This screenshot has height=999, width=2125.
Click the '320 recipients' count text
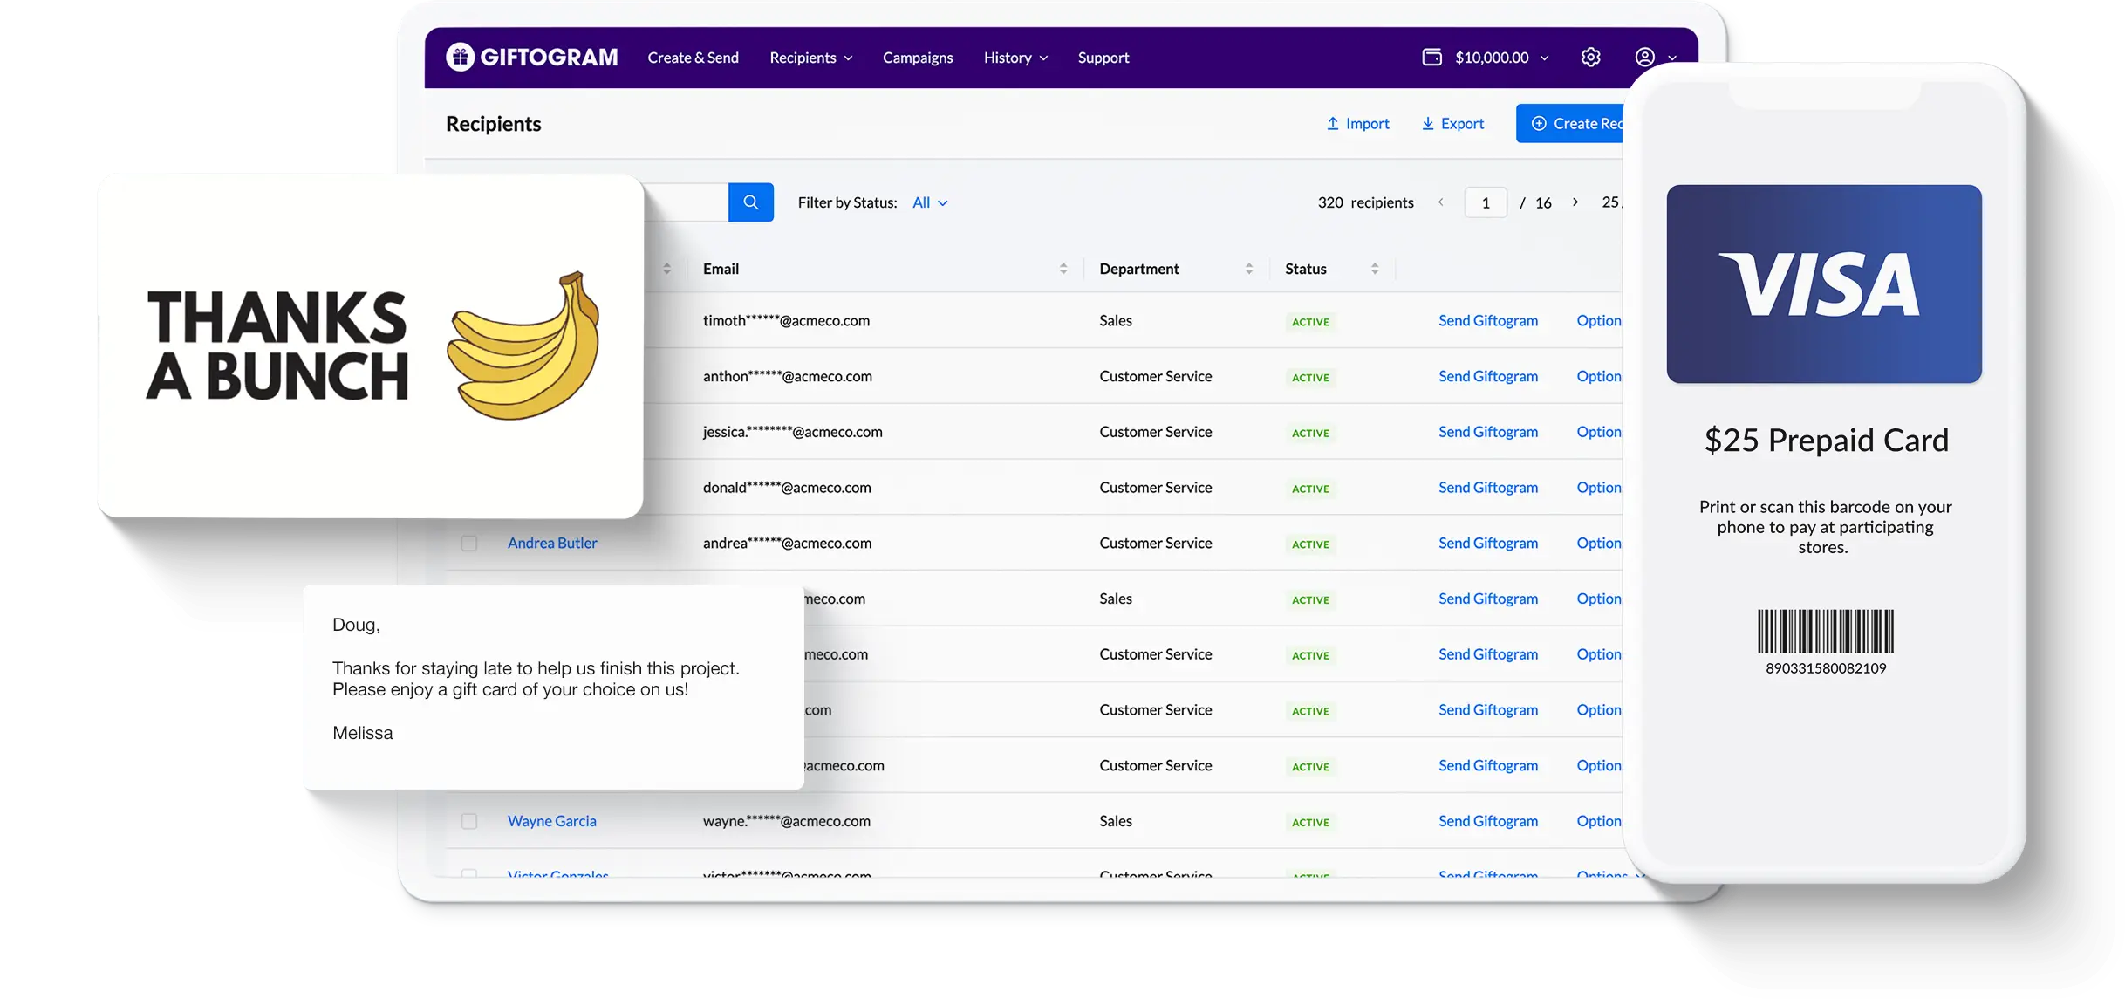pos(1365,202)
